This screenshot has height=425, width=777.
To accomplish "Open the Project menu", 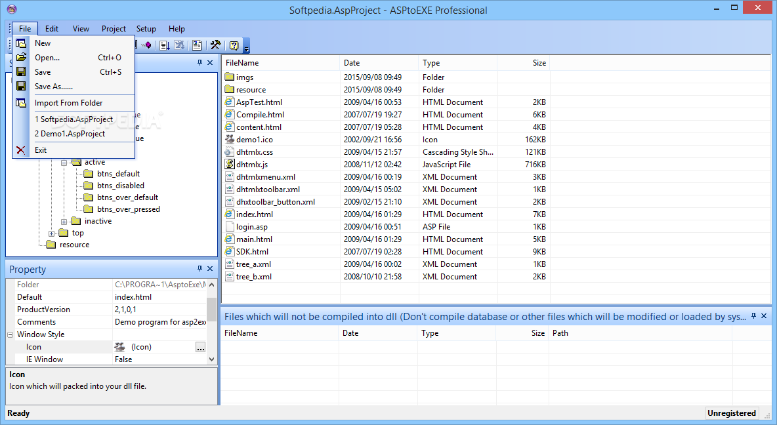I will coord(114,29).
